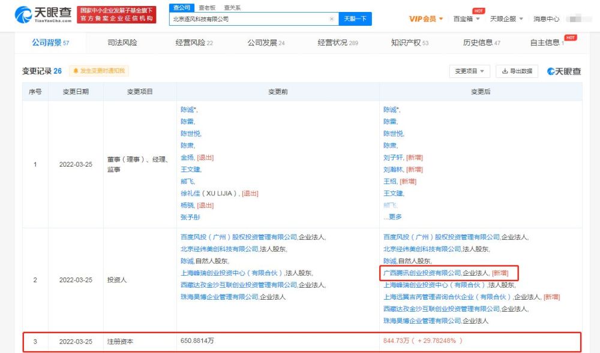Open the 历史信息 tab
Viewport: 600px width, 353px height.
click(482, 43)
